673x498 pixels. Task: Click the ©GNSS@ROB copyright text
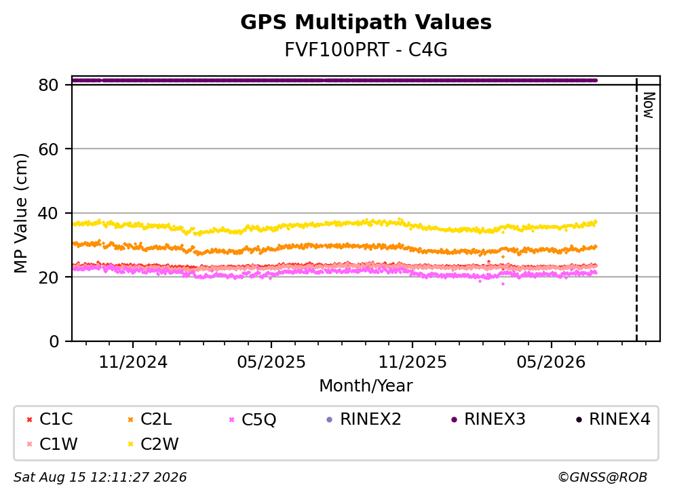pyautogui.click(x=602, y=478)
